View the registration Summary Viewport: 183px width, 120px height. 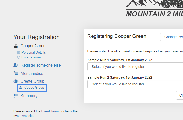[29, 96]
